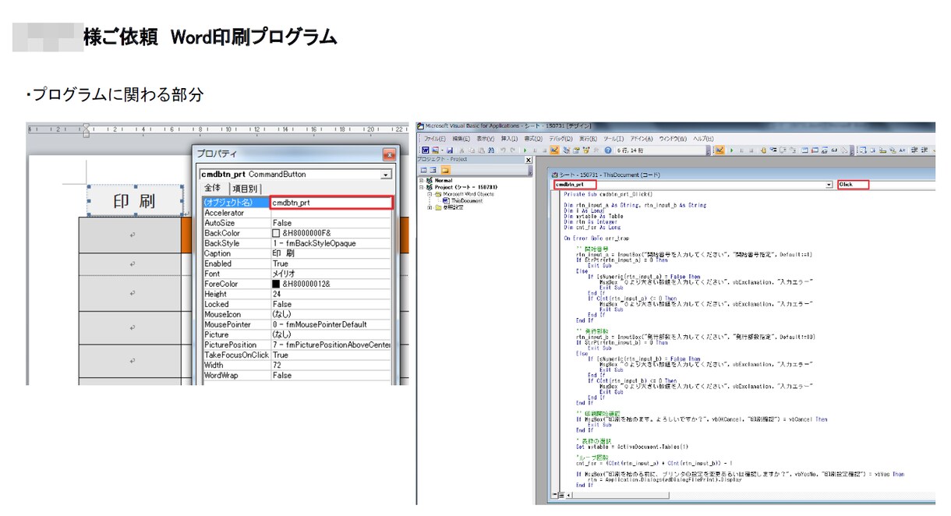Click the Save icon in VBA toolbar

pyautogui.click(x=450, y=150)
